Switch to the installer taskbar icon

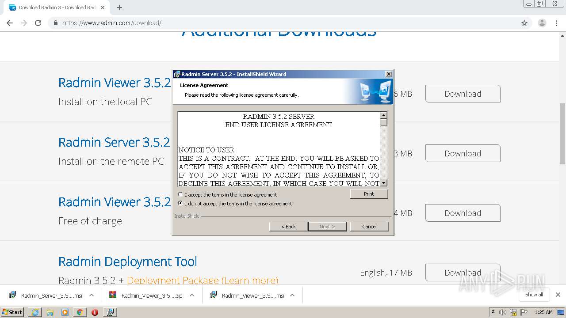click(110, 312)
